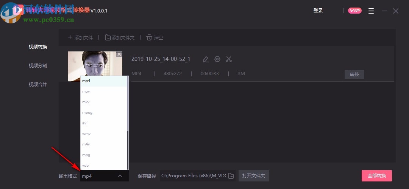Click the add file plus icon
Screen dimensions: 409x189
tap(70, 37)
